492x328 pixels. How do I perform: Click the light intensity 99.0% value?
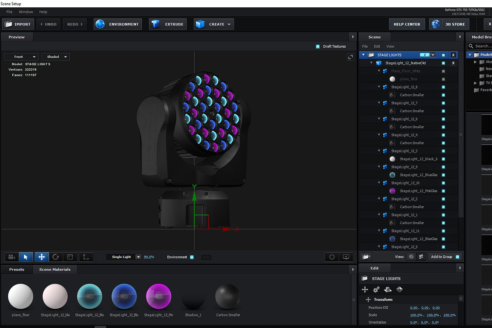(149, 257)
